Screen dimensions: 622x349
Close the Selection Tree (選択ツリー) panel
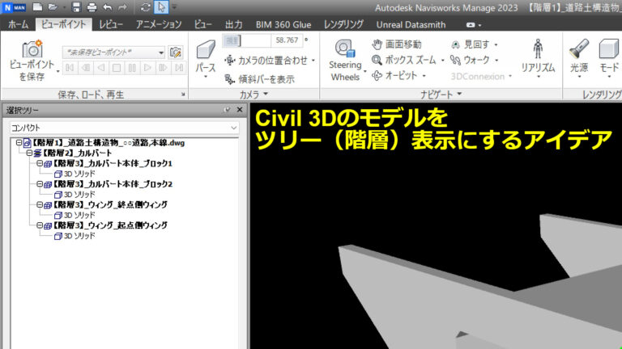(x=240, y=110)
